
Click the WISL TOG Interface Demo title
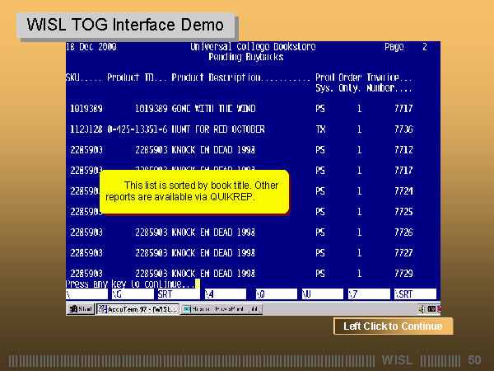tap(125, 25)
